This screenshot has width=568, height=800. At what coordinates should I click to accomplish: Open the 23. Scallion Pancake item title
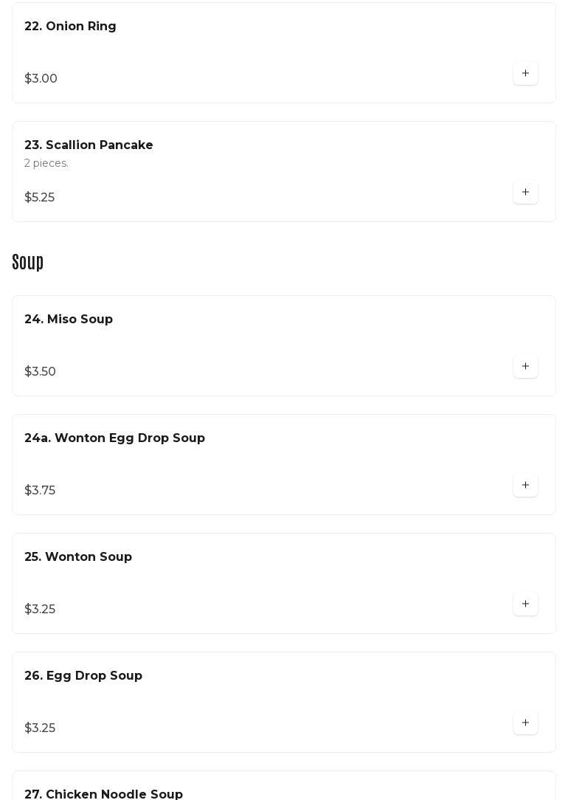click(x=89, y=145)
